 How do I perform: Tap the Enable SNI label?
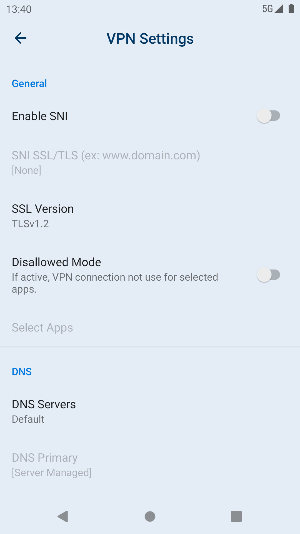tap(40, 116)
